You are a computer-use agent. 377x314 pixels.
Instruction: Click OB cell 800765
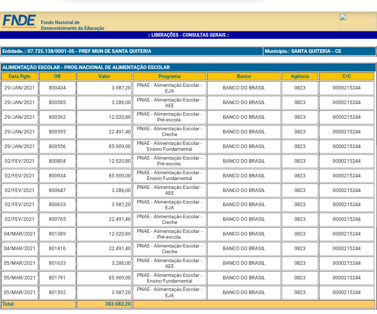(57, 219)
